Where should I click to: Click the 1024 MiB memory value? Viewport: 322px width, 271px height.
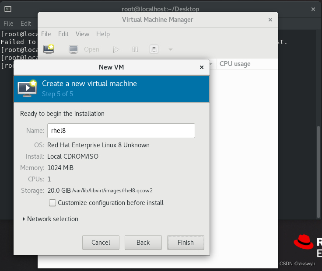(60, 168)
